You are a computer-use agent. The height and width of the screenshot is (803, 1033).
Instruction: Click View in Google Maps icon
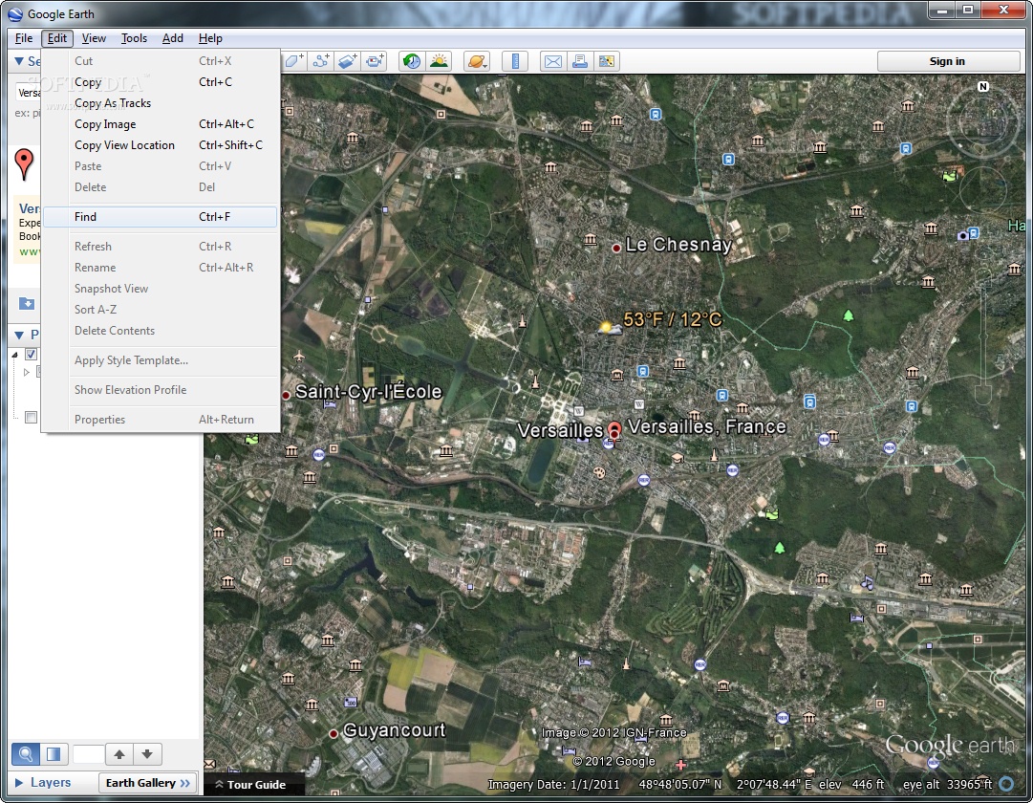coord(607,61)
